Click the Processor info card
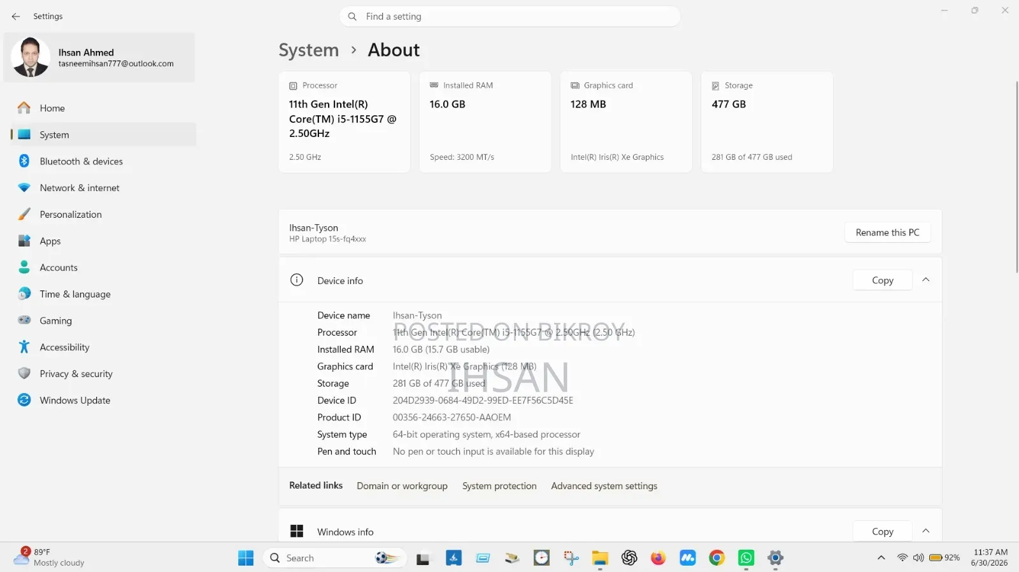 pyautogui.click(x=344, y=122)
